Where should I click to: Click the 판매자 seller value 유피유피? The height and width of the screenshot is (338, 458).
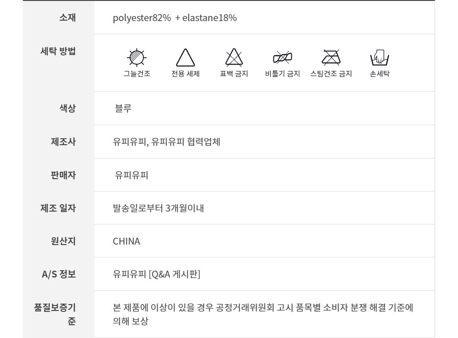[131, 175]
